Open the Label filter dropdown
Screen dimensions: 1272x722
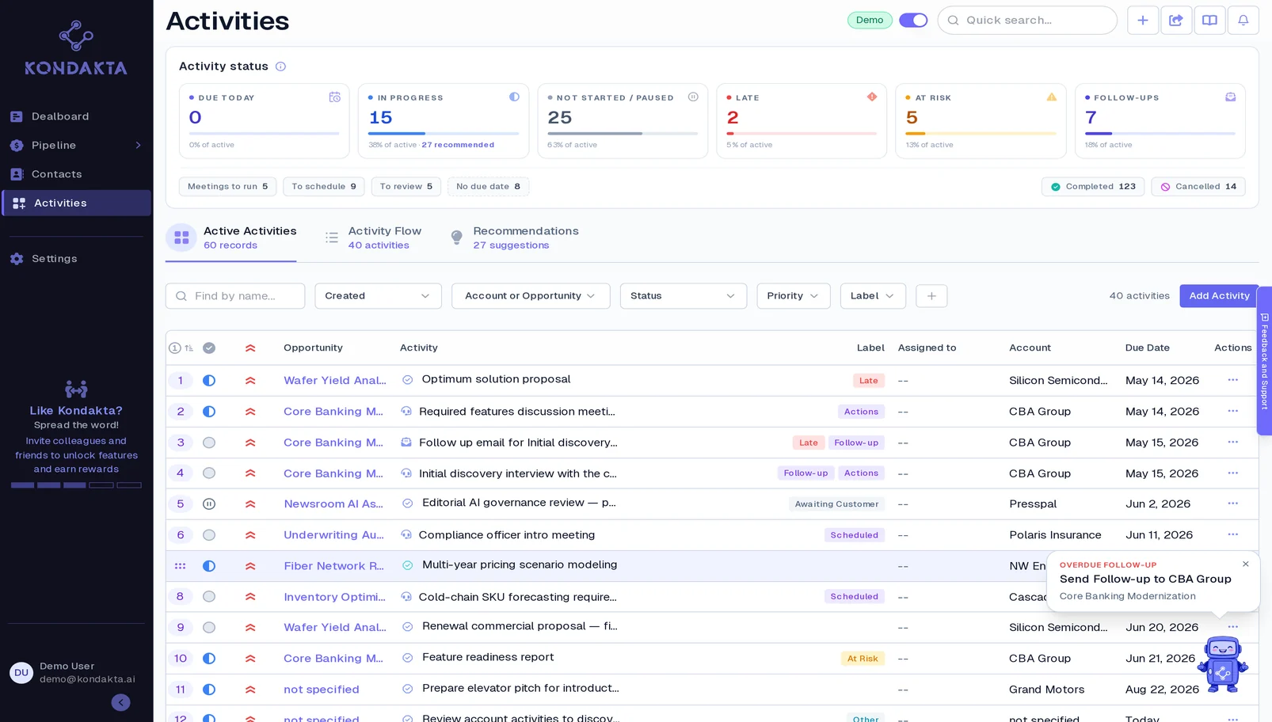click(872, 296)
